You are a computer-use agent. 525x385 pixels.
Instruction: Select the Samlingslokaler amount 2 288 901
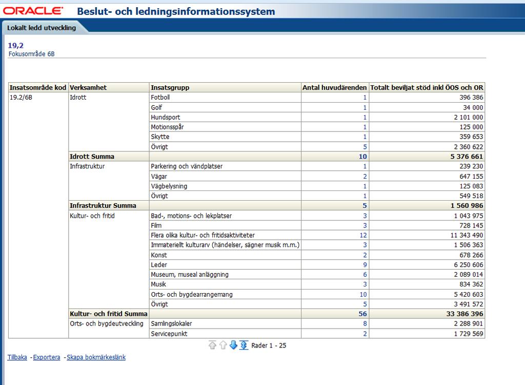427,323
